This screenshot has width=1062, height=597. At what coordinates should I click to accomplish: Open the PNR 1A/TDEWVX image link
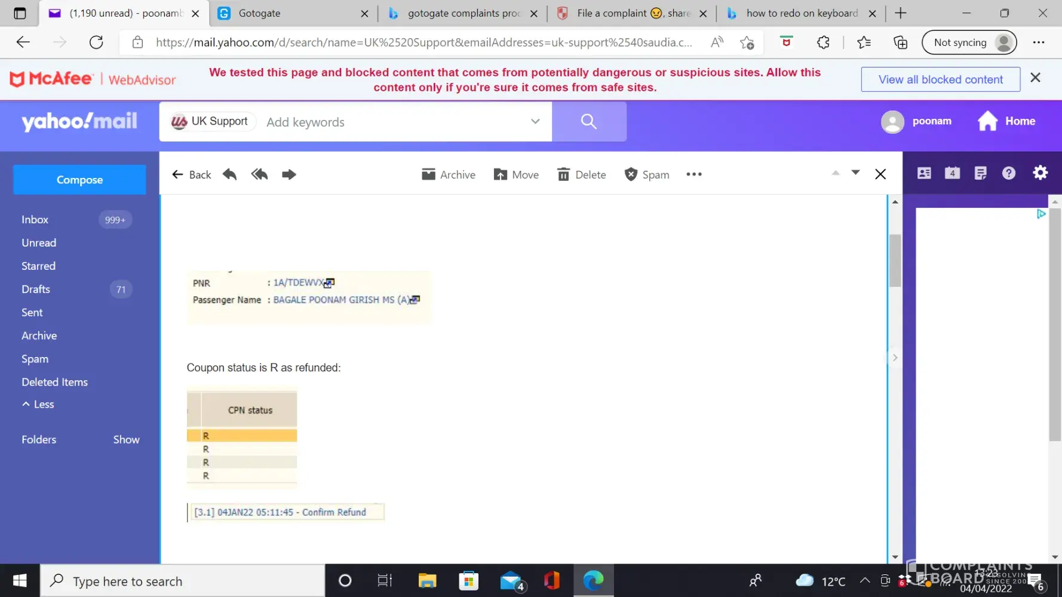(x=329, y=282)
